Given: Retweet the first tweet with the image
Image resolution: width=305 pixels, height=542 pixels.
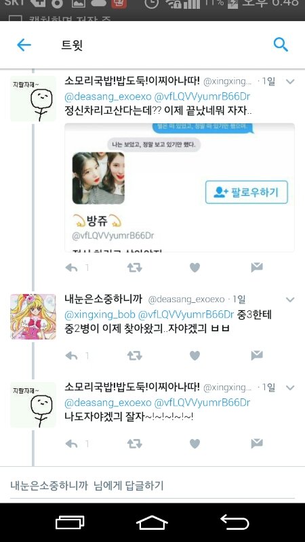Looking at the screenshot, I should (x=134, y=268).
